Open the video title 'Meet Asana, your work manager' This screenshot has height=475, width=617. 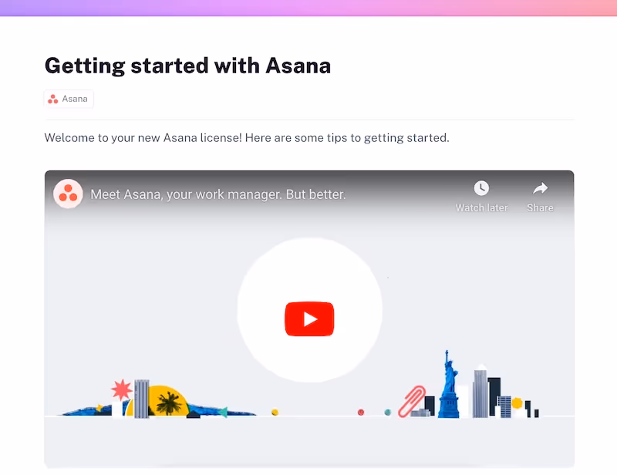tap(218, 194)
